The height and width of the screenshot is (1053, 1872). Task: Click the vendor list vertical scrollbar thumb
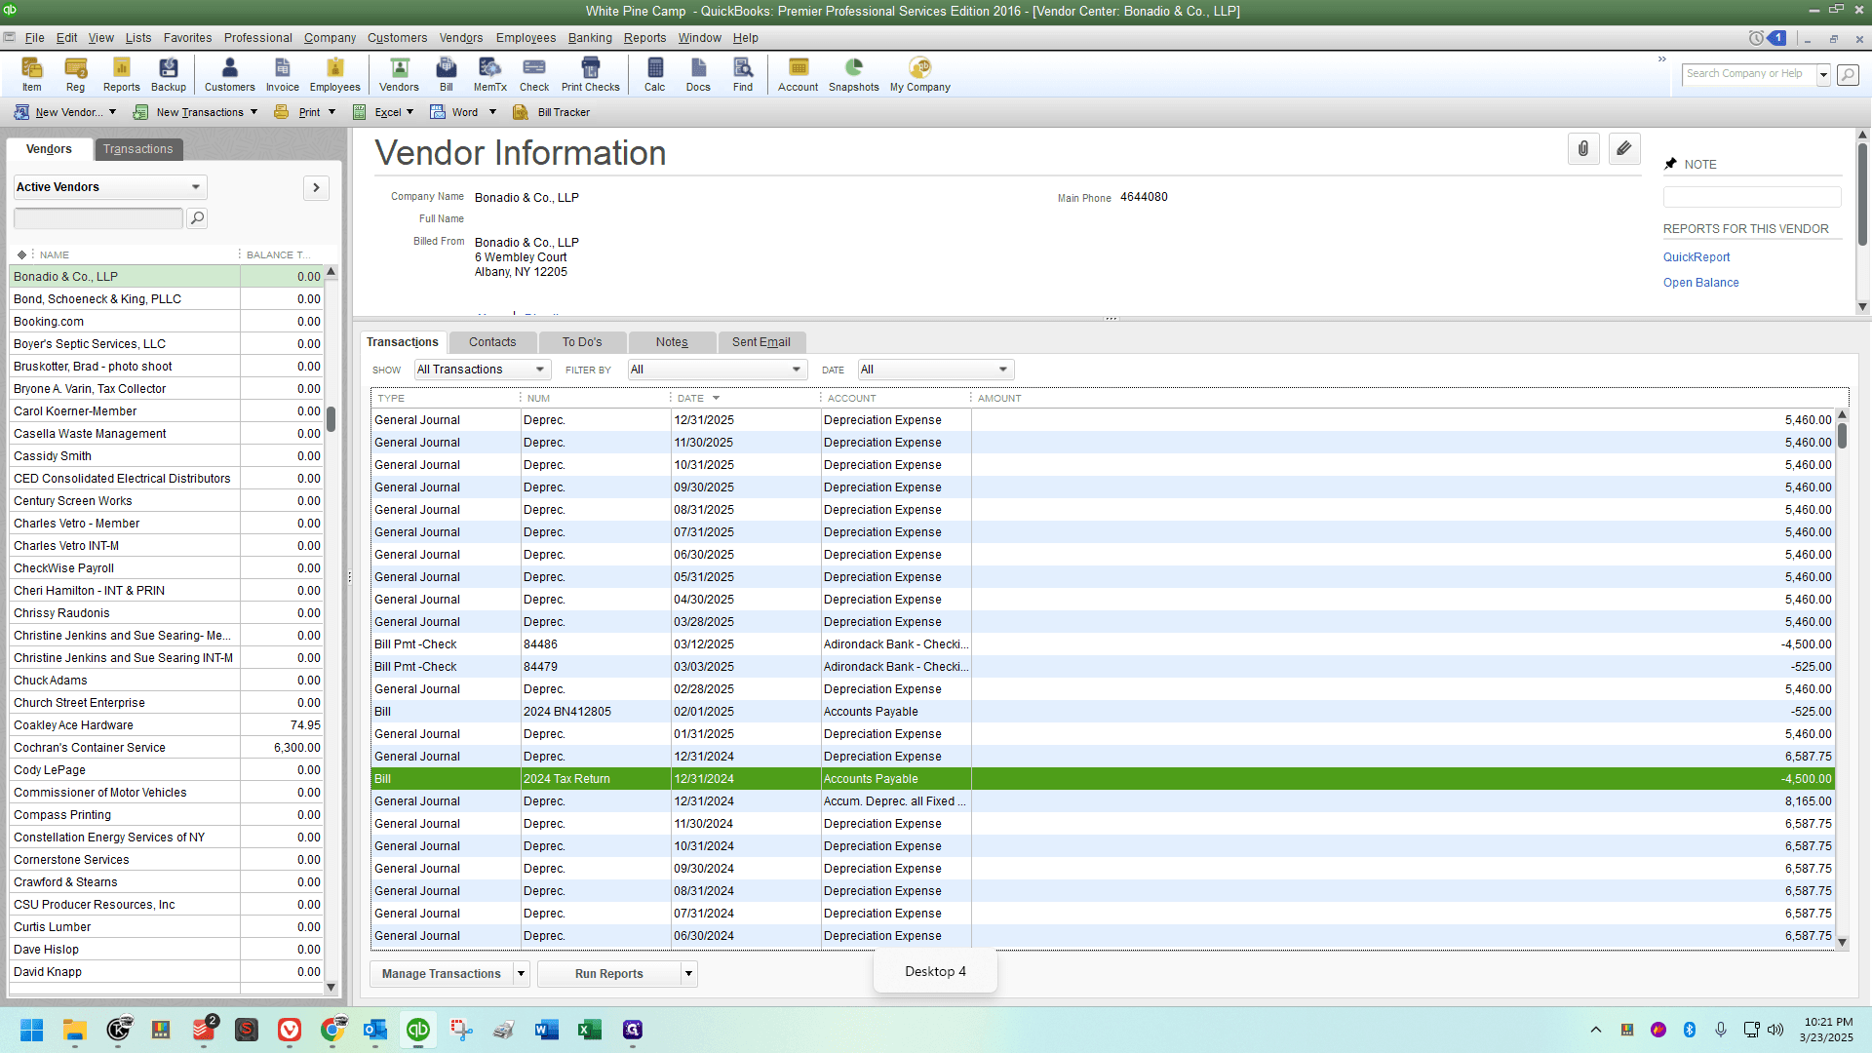pyautogui.click(x=331, y=419)
